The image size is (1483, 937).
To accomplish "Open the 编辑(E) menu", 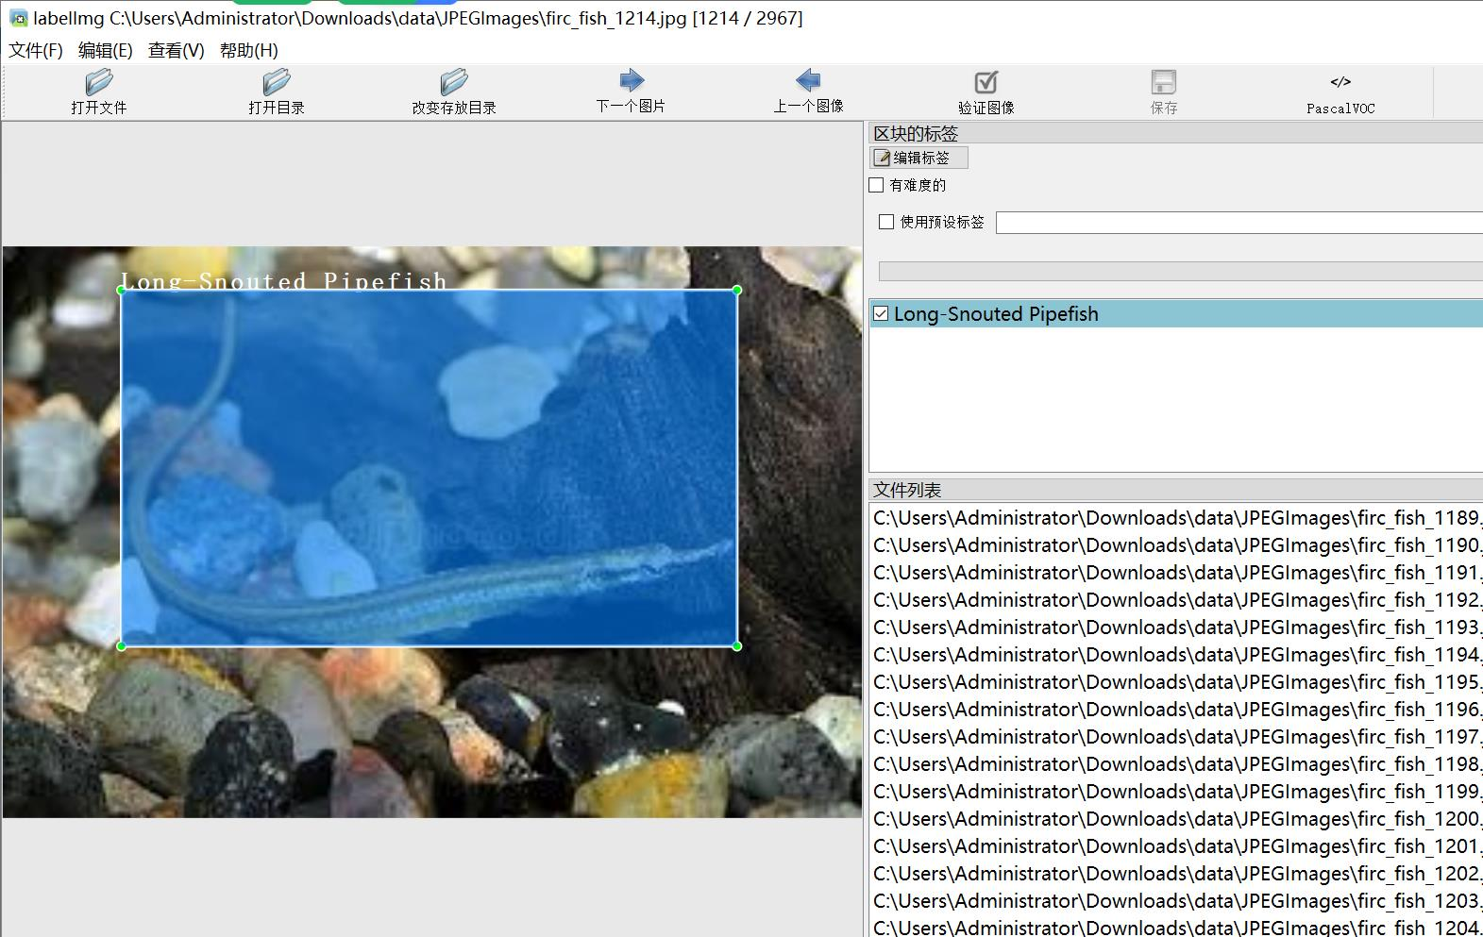I will coord(106,50).
